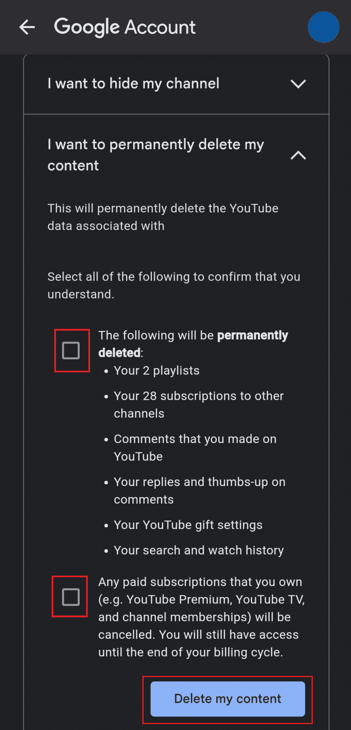Screen dimensions: 351x730
Task: Tick the paid subscriptions cancellation checkbox
Action: 71,597
